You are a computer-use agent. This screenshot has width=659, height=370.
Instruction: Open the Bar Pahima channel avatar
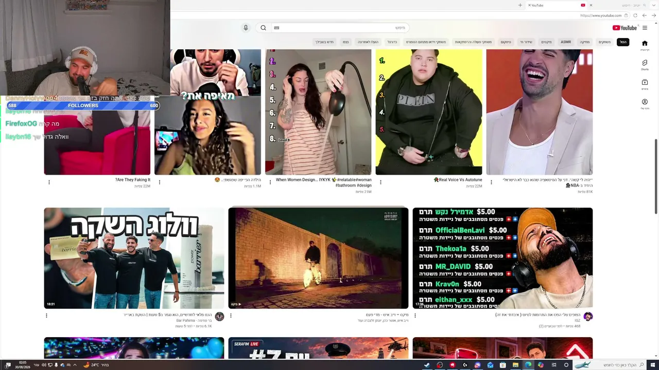pyautogui.click(x=219, y=317)
